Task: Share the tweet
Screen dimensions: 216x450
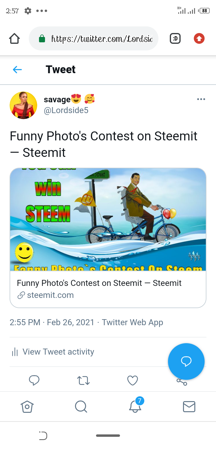Action: click(x=182, y=382)
